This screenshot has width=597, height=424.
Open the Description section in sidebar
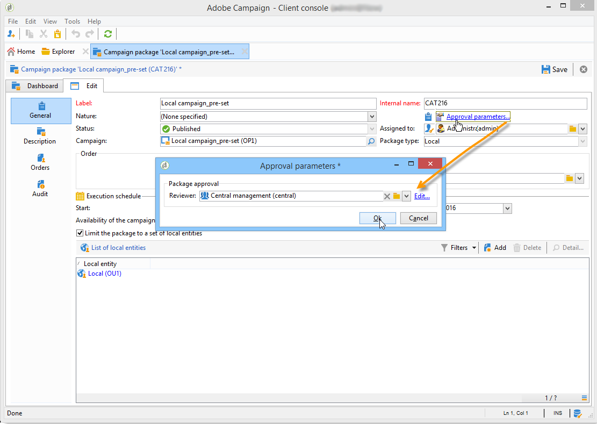(x=40, y=136)
